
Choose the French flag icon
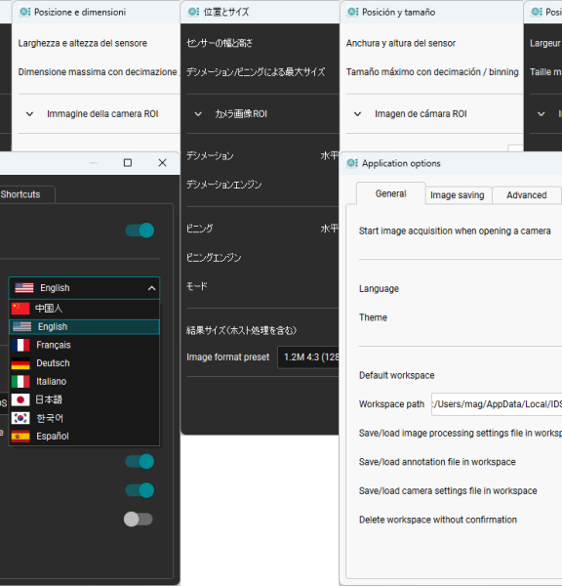(x=20, y=345)
